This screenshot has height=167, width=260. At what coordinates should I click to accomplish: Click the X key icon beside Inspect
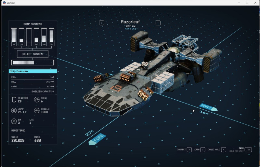189,149
